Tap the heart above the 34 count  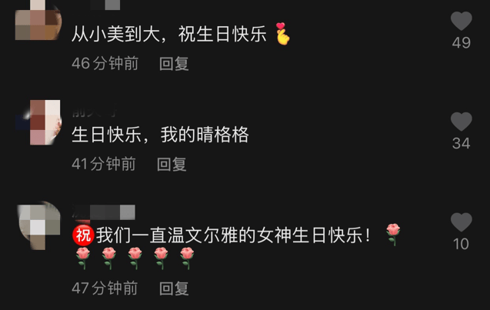click(x=462, y=122)
